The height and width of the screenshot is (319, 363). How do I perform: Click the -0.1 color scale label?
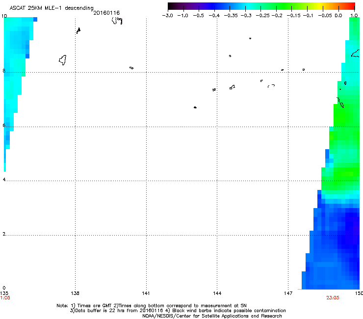tap(308, 16)
